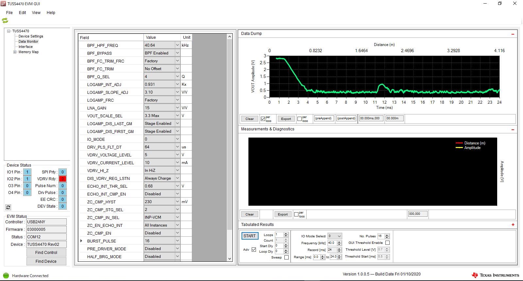Open the View menu

point(36,13)
